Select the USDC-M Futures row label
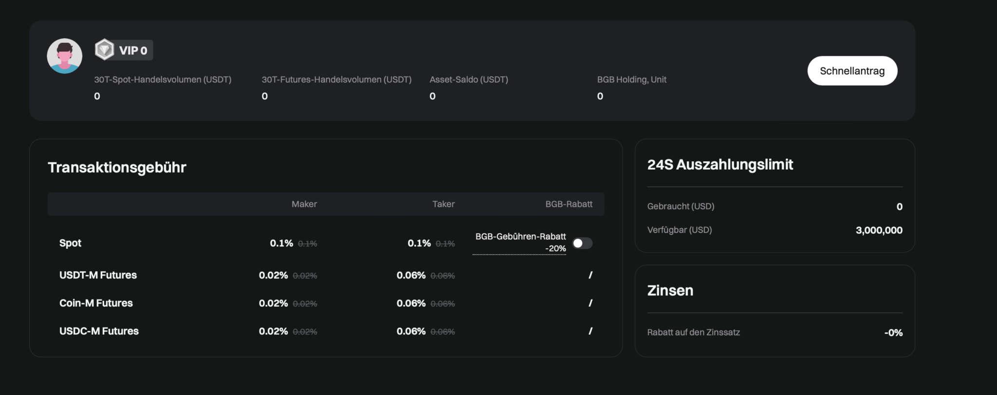 tap(99, 331)
